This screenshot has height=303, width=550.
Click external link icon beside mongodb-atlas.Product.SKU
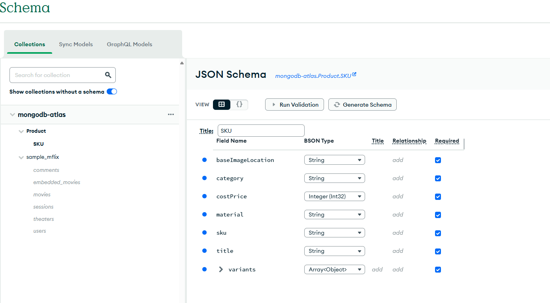pos(354,74)
